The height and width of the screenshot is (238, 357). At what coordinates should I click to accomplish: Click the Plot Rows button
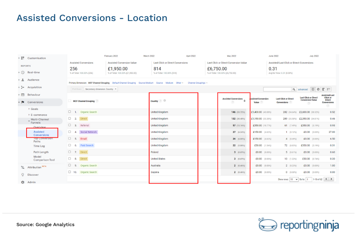pyautogui.click(x=77, y=89)
